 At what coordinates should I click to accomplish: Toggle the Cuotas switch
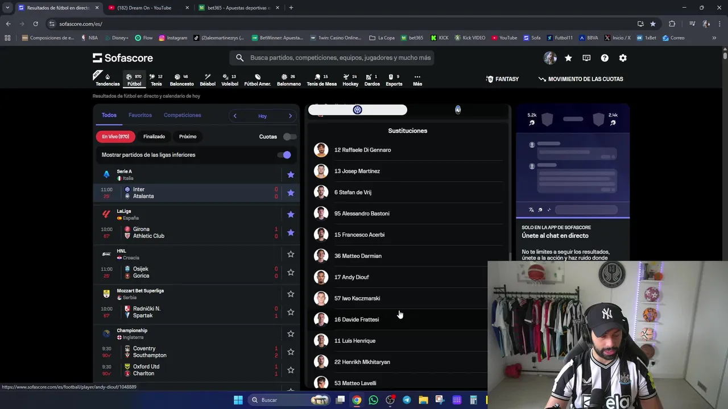click(289, 136)
